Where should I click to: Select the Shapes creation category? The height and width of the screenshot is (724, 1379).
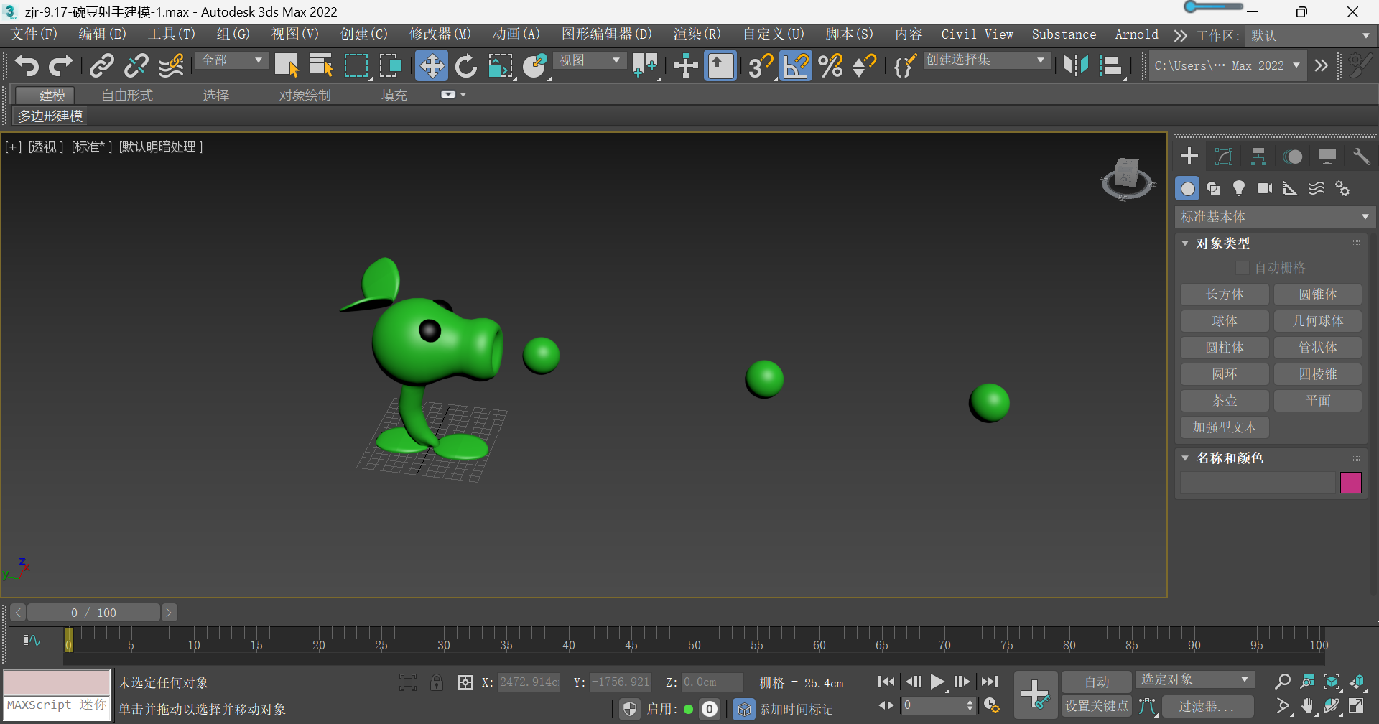(1213, 188)
